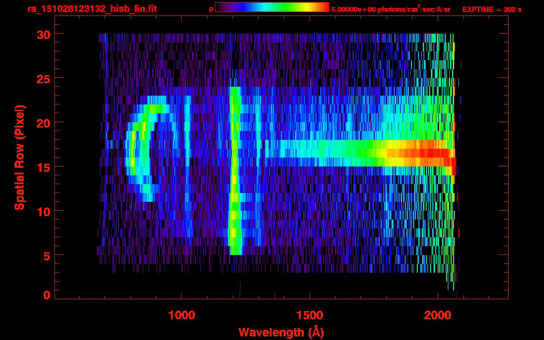This screenshot has width=544, height=340.
Task: Click the color scale bar
Action: coord(272,7)
